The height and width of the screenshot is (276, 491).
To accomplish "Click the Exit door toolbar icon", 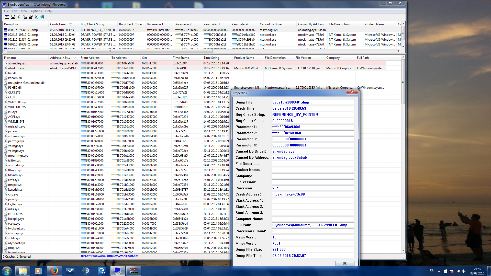I will point(42,17).
